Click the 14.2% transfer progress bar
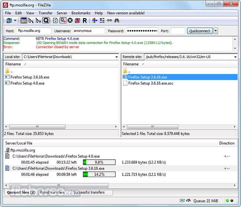 (x=99, y=174)
